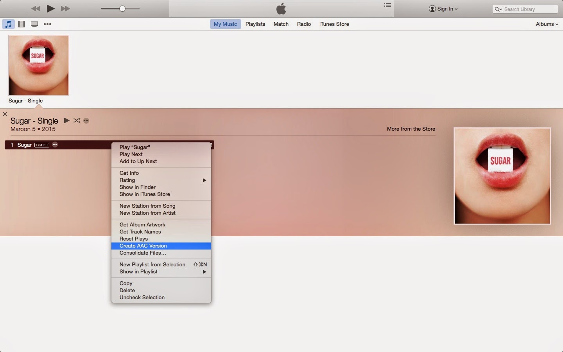The width and height of the screenshot is (563, 352).
Task: Select New Playlist from Selection
Action: coord(161,264)
